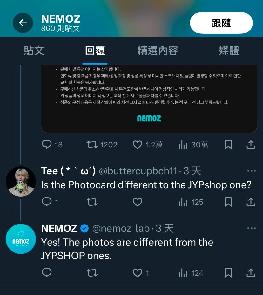The width and height of the screenshot is (263, 295).
Task: View analytics showing 125 views
Action: tap(191, 202)
